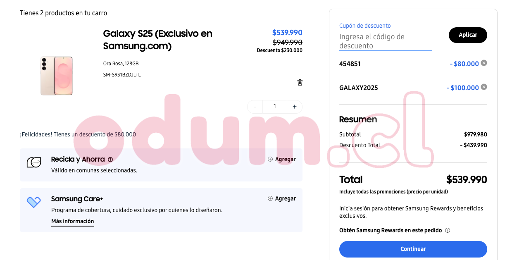The width and height of the screenshot is (505, 260).
Task: Click the Inicia sesión rewards text
Action: click(411, 212)
